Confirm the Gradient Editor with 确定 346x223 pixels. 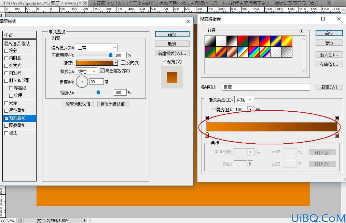pyautogui.click(x=329, y=33)
